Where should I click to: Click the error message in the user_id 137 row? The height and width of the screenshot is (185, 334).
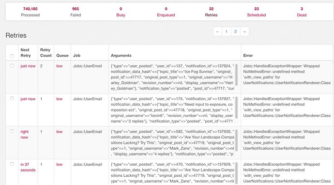coord(287,75)
